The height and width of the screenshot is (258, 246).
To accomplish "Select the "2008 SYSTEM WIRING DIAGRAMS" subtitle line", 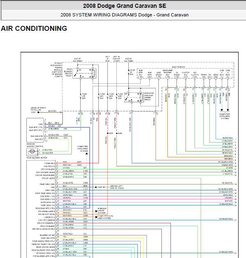I will (x=125, y=15).
